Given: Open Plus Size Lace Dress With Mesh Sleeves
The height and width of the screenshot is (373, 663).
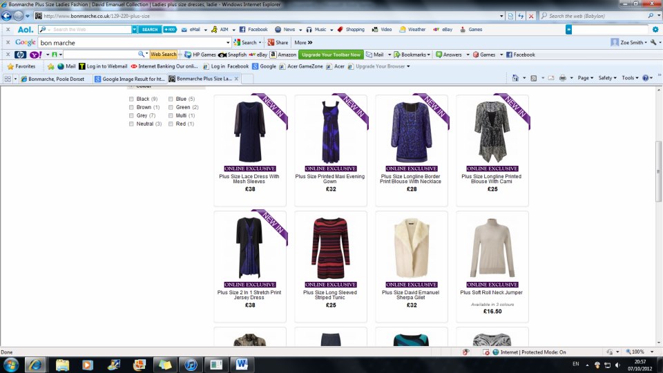Looking at the screenshot, I should (249, 179).
